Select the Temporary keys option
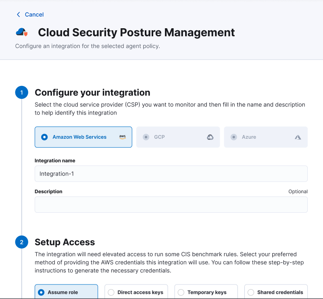This screenshot has width=323, height=299. coord(181,292)
